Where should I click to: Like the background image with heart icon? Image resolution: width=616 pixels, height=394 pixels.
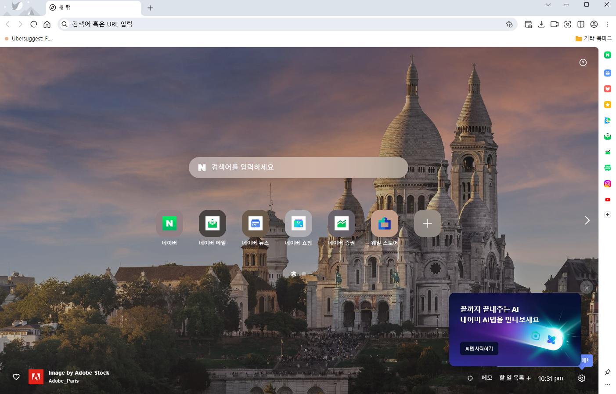[16, 377]
